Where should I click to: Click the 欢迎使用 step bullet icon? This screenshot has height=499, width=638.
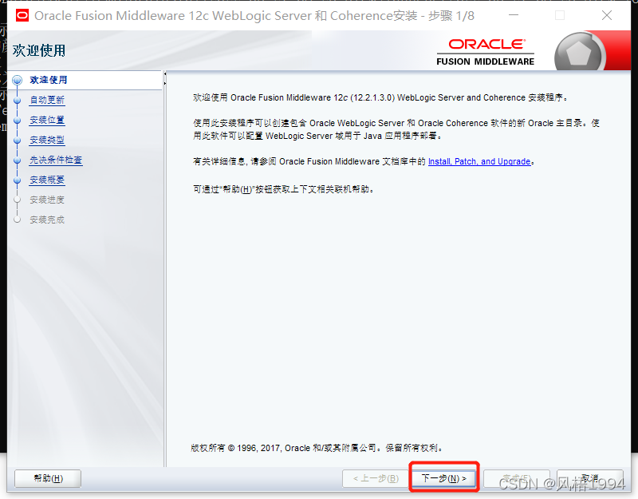point(17,80)
